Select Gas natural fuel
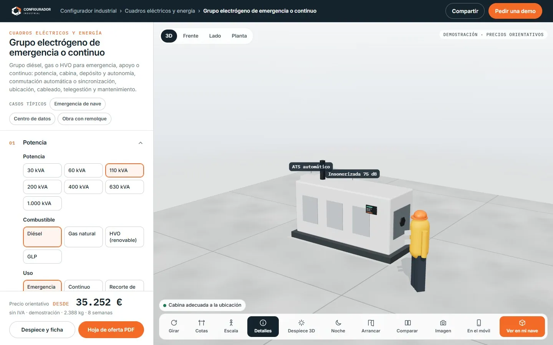This screenshot has height=345, width=553. pyautogui.click(x=83, y=237)
